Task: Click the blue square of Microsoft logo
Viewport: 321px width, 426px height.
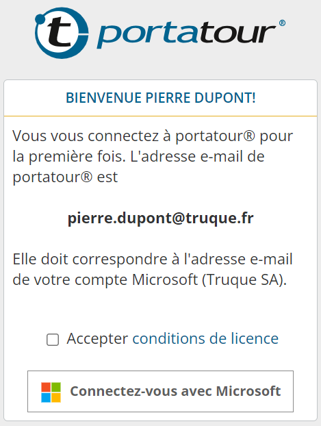Action: (46, 397)
